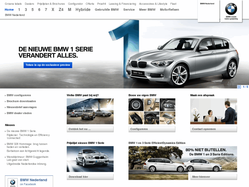Open BMW dealer vinden quick link
Screen dimensions: 249x187
tap(19, 113)
